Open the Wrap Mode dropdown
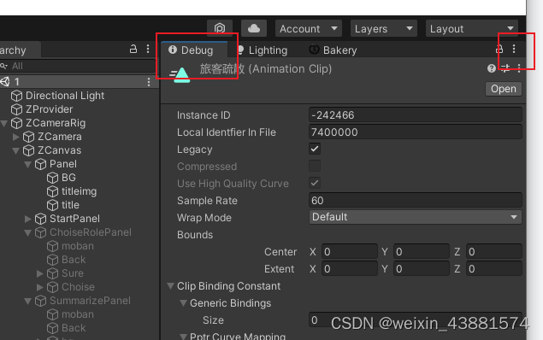The height and width of the screenshot is (340, 543). point(416,217)
